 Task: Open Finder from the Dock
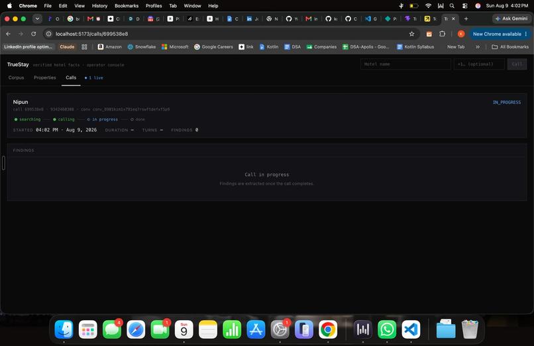64,329
